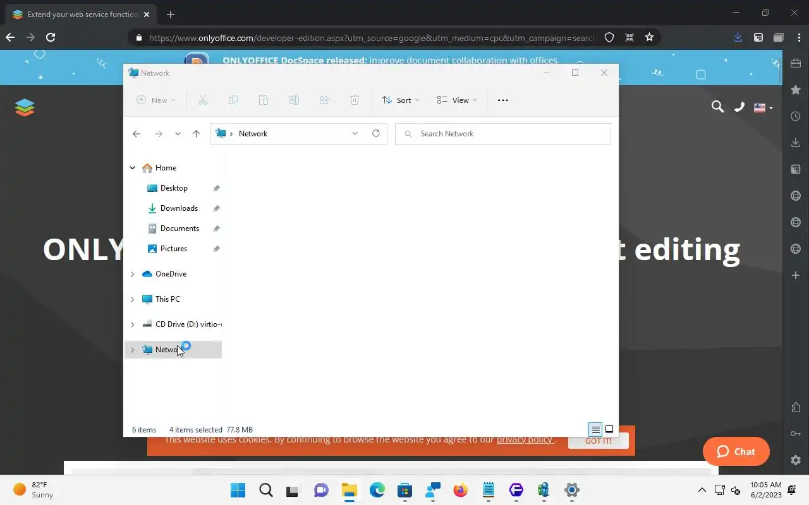Accept cookies with GOT IT! button
This screenshot has width=809, height=505.
click(598, 441)
